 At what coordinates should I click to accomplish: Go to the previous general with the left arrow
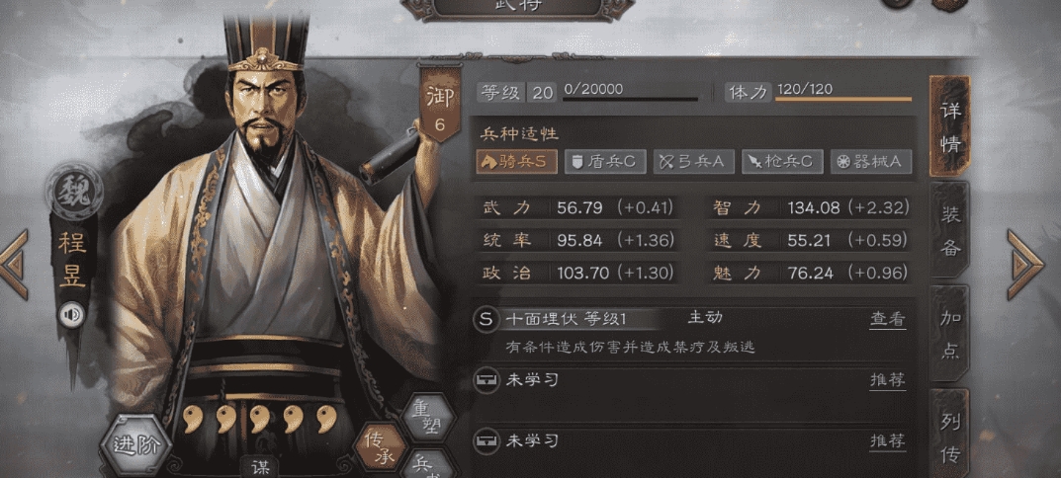point(14,265)
